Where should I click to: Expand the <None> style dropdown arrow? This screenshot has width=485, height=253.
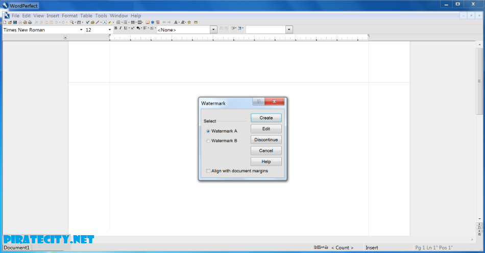pos(213,30)
